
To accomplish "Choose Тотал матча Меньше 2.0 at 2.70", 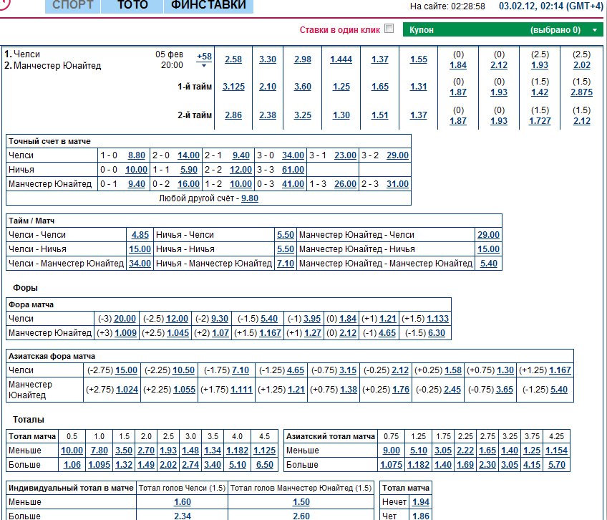I will [146, 451].
